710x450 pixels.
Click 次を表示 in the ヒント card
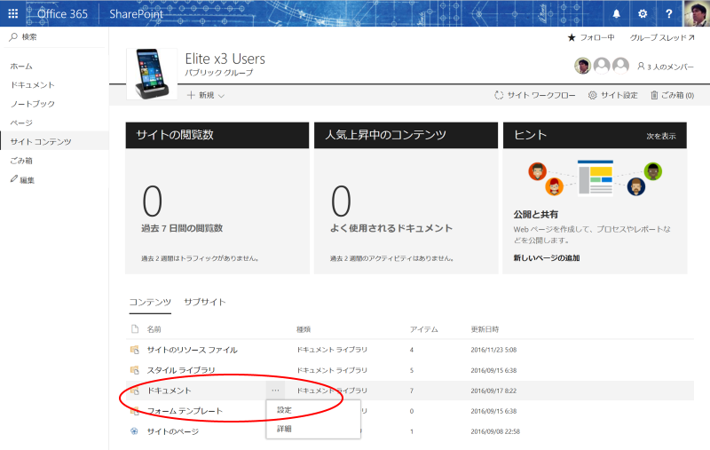click(x=661, y=136)
